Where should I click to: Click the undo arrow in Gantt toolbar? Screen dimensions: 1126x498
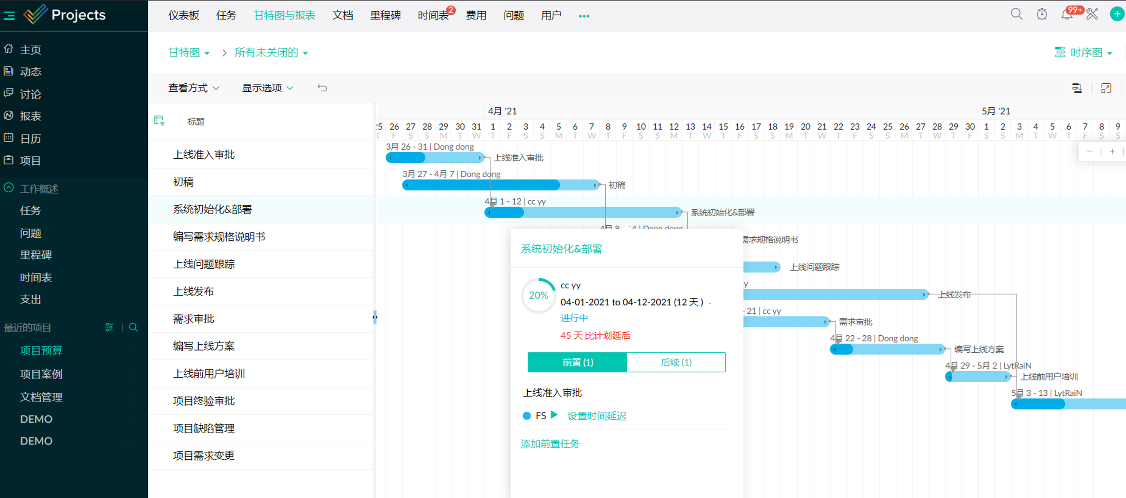[x=322, y=88]
